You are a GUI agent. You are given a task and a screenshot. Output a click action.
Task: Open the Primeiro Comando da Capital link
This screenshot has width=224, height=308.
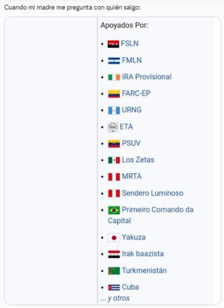tap(151, 215)
